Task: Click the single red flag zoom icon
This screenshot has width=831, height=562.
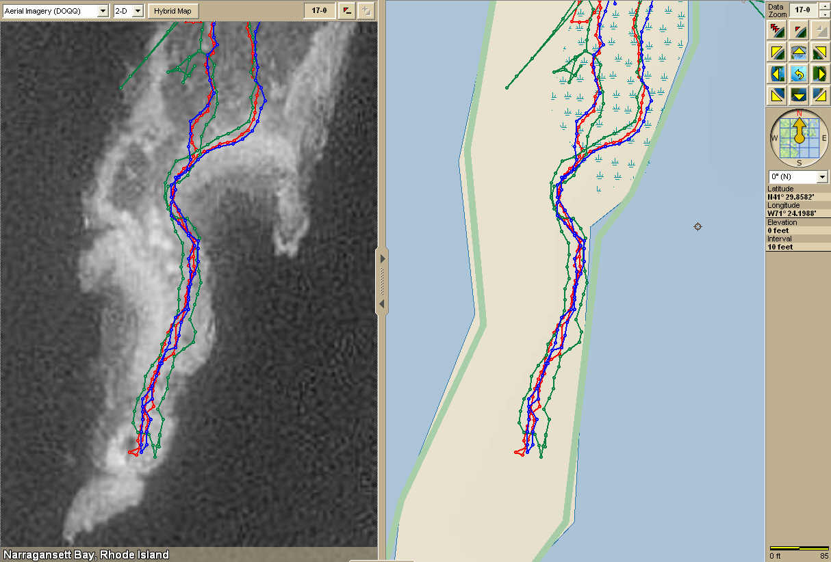Action: [798, 29]
